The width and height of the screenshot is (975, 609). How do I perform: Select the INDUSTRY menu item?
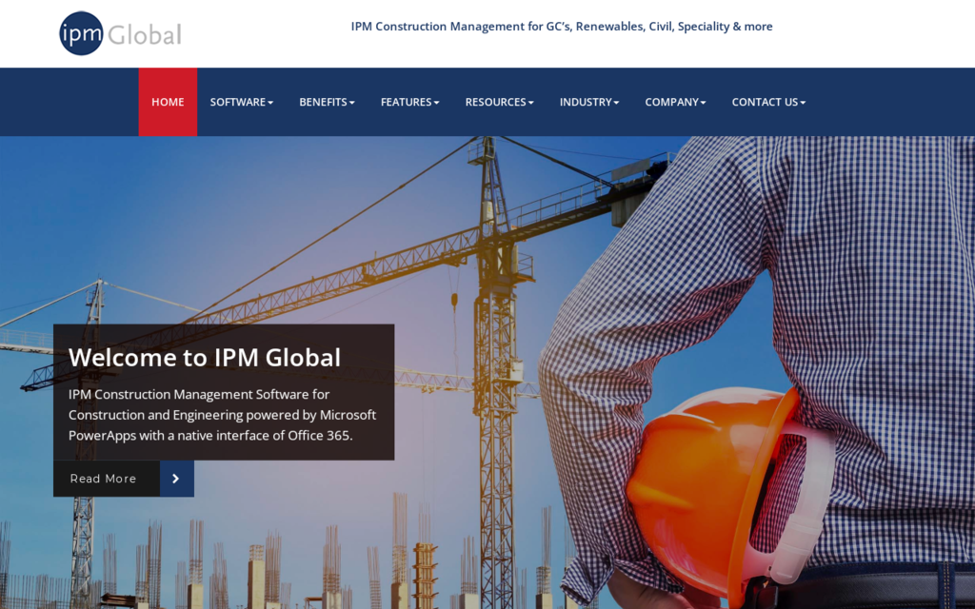586,102
